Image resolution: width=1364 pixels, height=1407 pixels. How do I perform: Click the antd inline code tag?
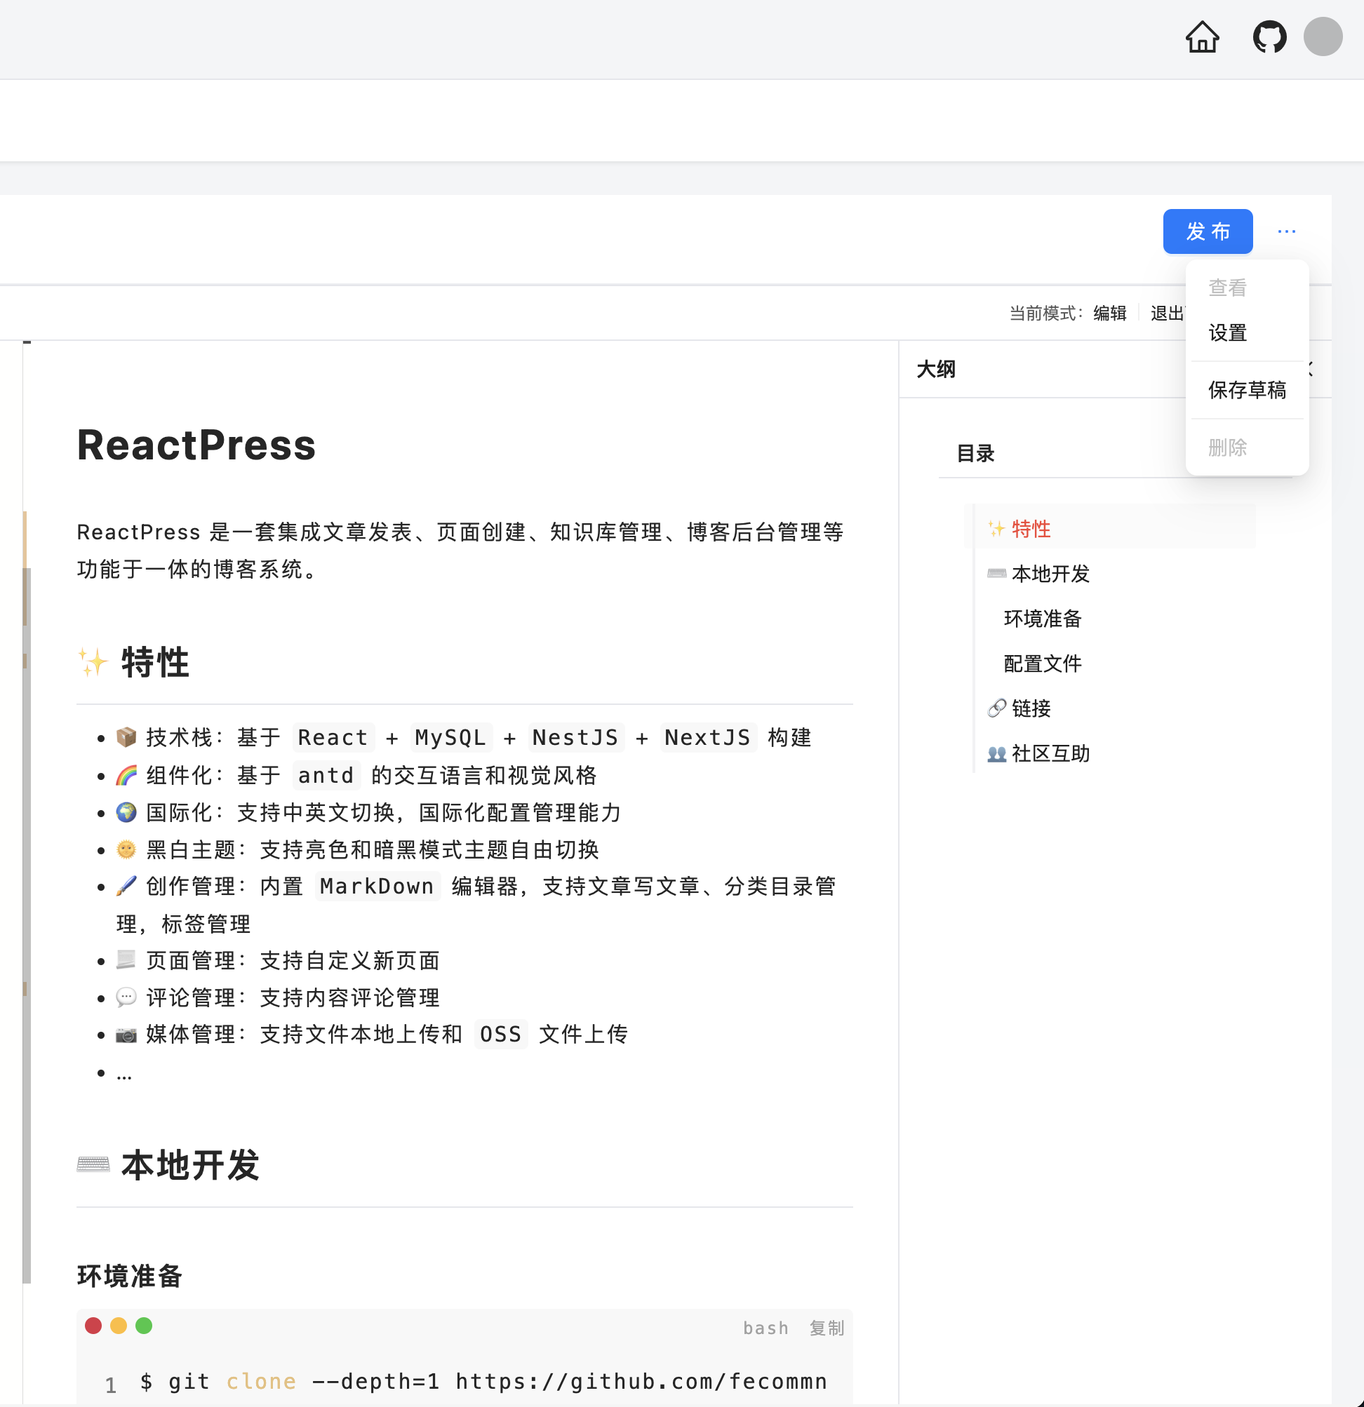326,775
